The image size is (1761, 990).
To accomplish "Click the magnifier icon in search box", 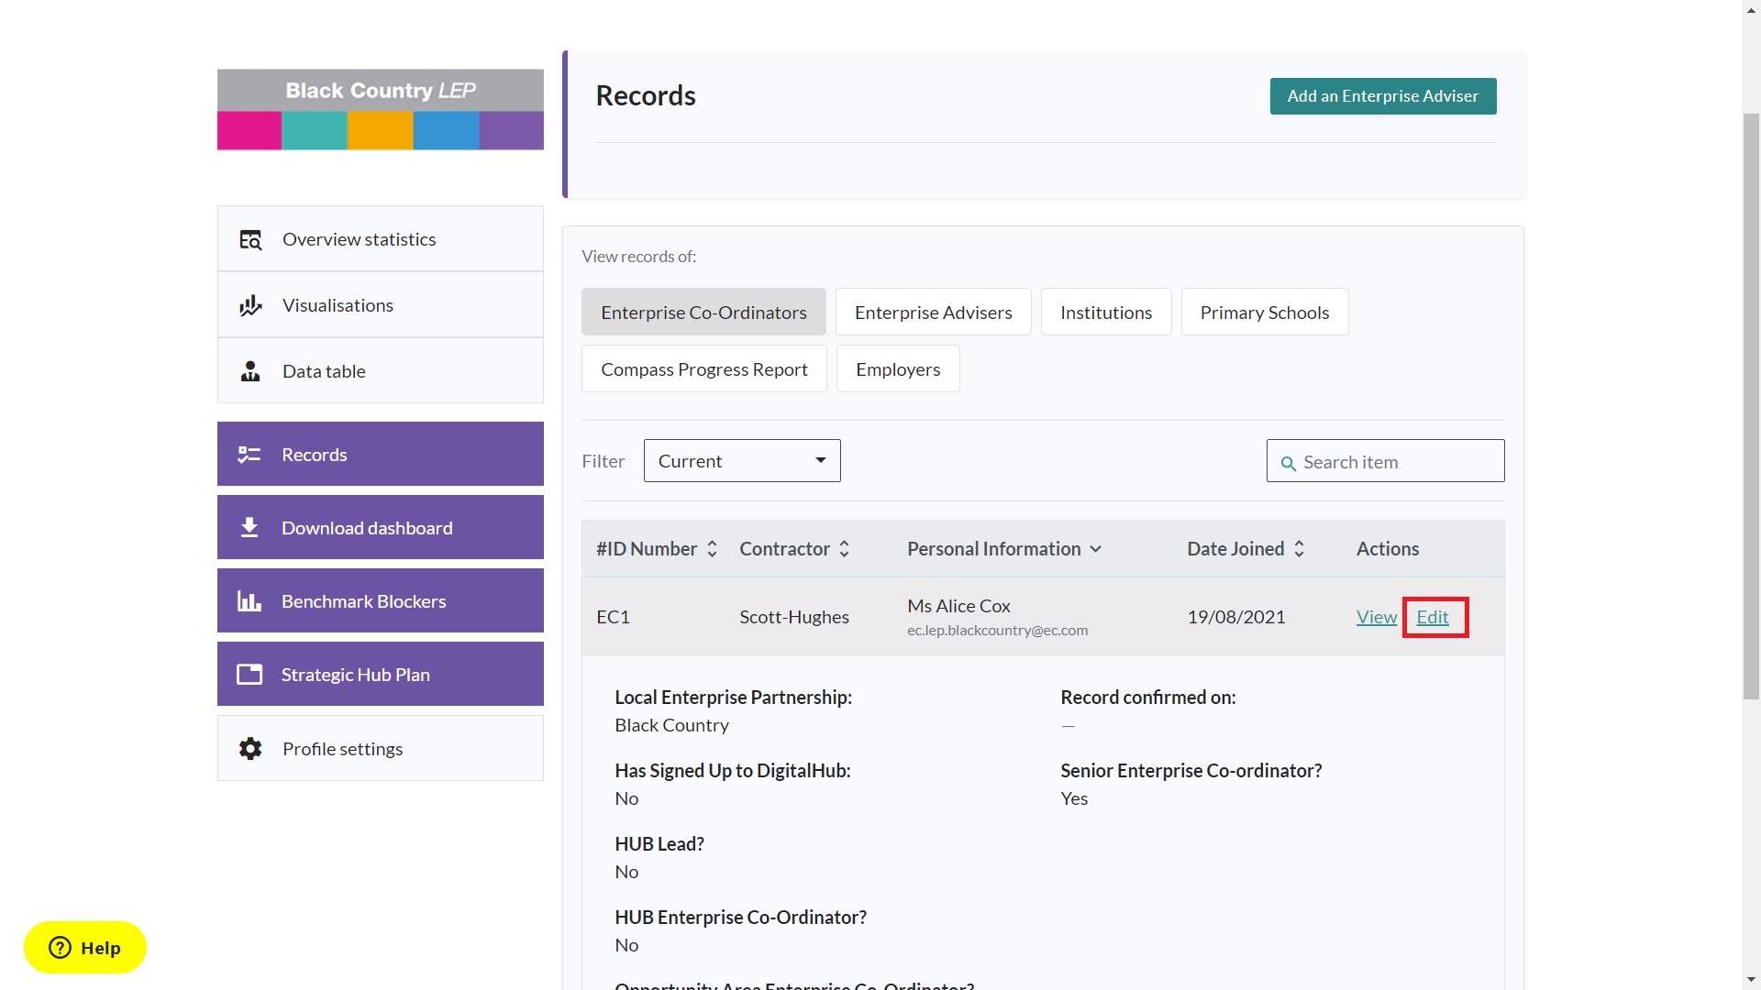I will point(1289,463).
